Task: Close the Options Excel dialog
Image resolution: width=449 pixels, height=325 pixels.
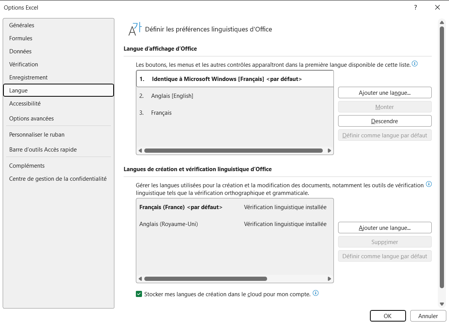Action: [437, 7]
